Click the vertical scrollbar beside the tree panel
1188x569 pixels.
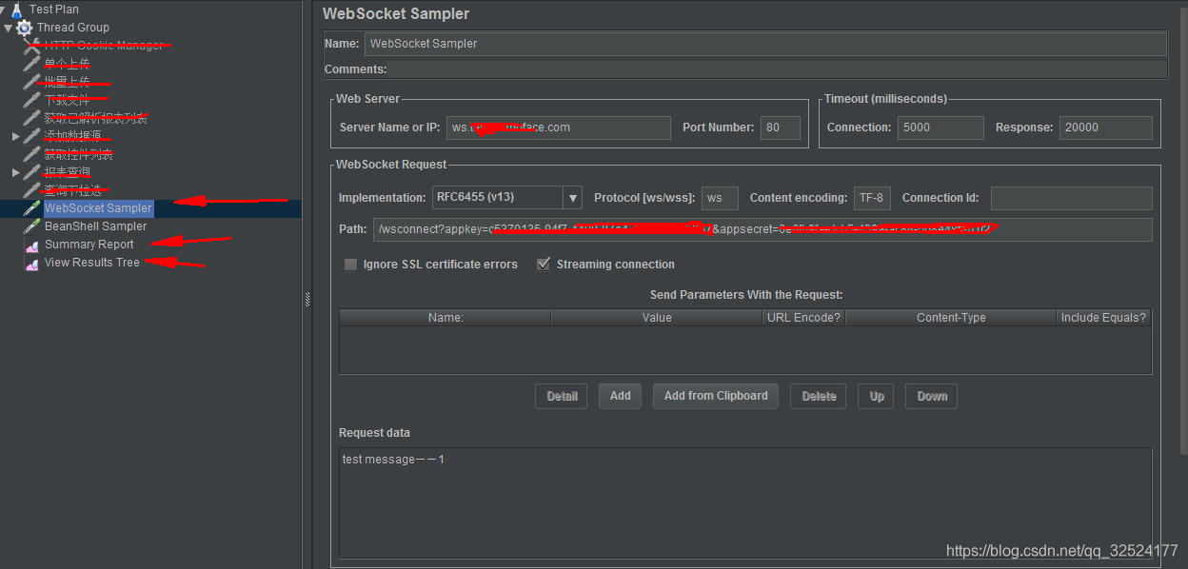tap(307, 300)
